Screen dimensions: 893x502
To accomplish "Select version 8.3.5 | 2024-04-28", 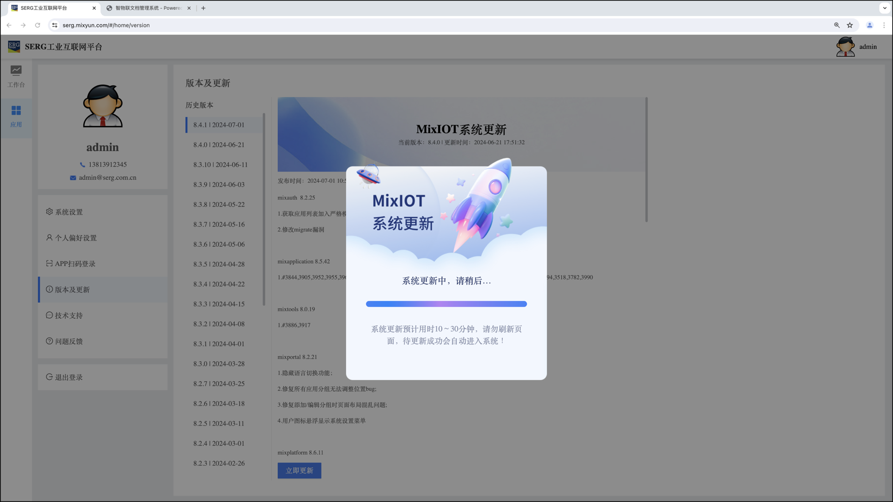I will [219, 264].
